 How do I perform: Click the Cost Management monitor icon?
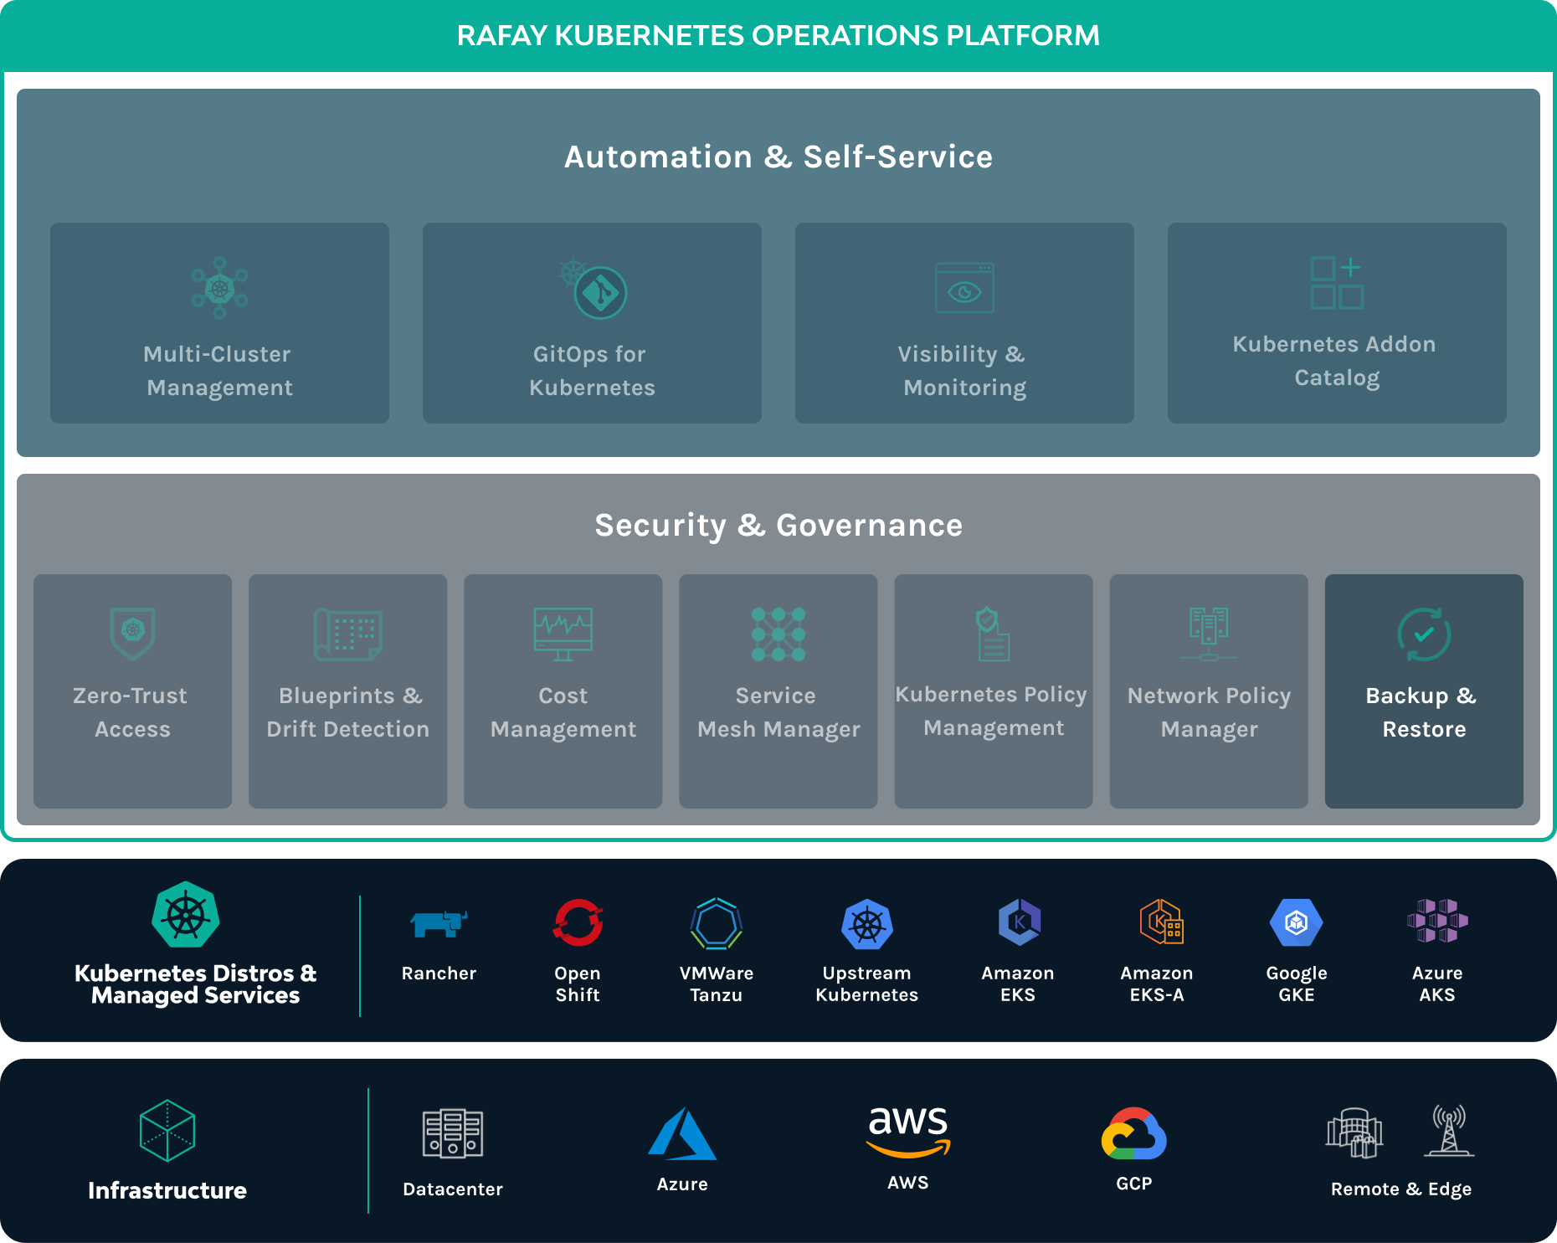point(563,634)
